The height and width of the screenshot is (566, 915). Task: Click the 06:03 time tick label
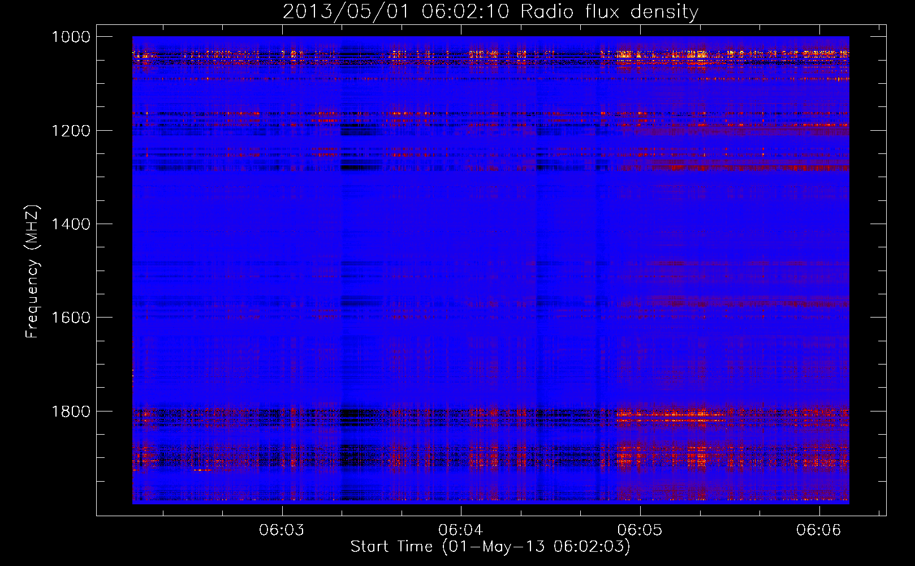tap(282, 530)
